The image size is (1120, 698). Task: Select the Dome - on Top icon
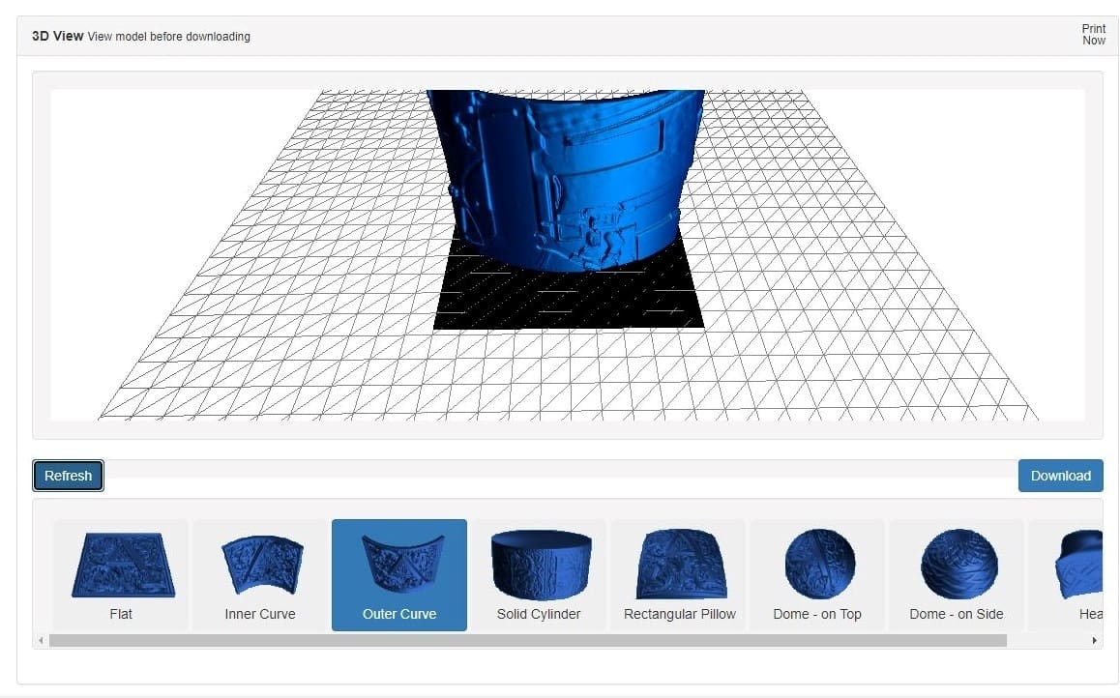coord(817,565)
